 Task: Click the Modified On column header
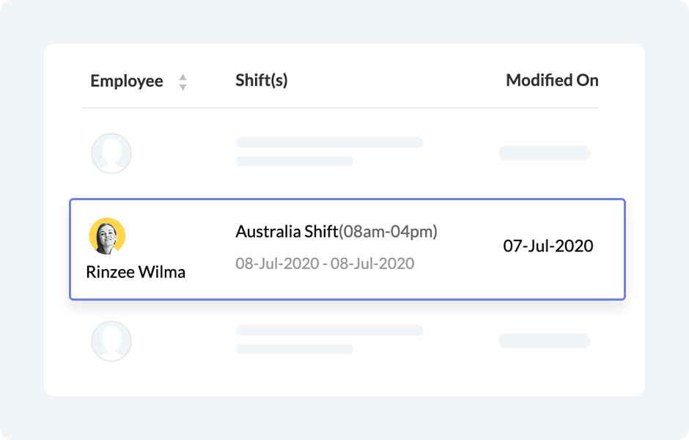pyautogui.click(x=552, y=81)
